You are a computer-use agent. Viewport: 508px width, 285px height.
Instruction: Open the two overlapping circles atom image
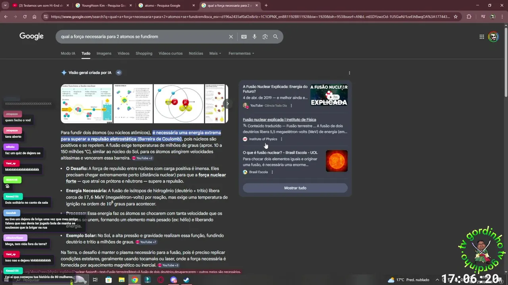(x=178, y=103)
